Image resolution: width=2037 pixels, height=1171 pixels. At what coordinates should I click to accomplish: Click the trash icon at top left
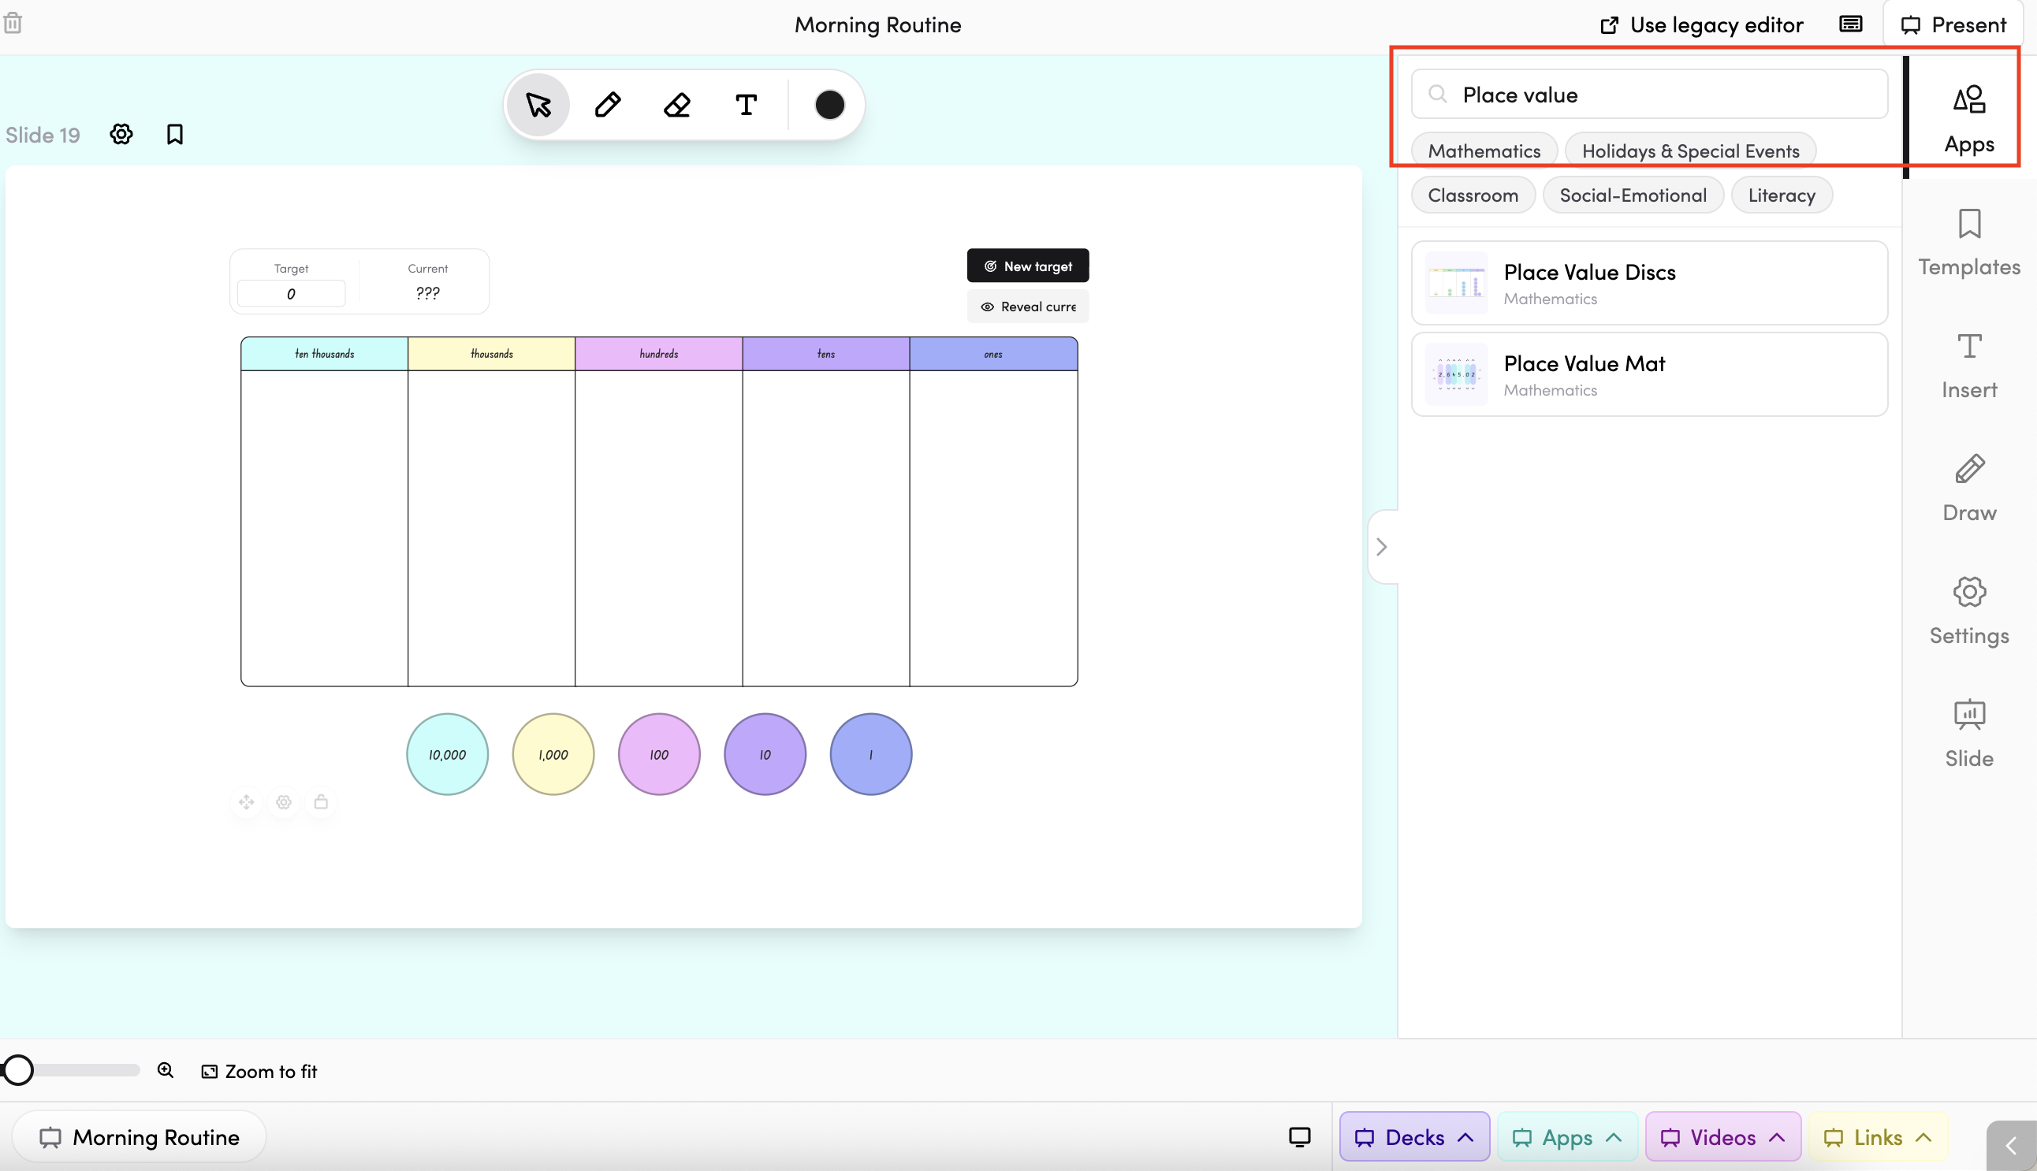point(13,24)
